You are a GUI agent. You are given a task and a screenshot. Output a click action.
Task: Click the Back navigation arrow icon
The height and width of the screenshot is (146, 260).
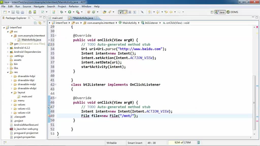coord(171,12)
